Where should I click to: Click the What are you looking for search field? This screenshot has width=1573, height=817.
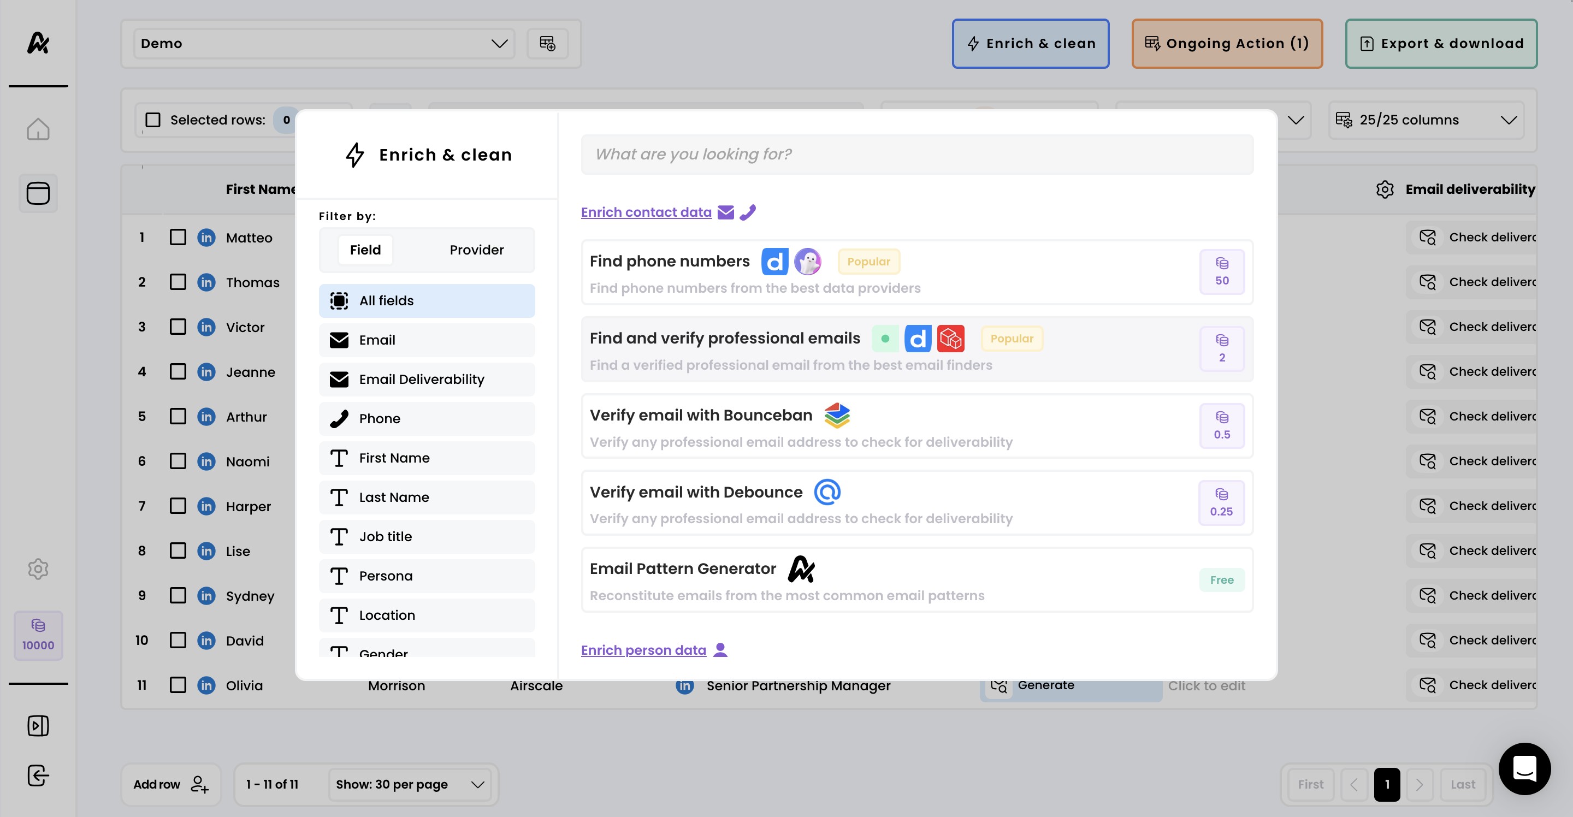pos(916,154)
